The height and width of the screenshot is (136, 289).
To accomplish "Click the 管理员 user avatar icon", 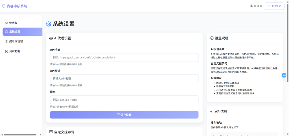I will click(252, 6).
